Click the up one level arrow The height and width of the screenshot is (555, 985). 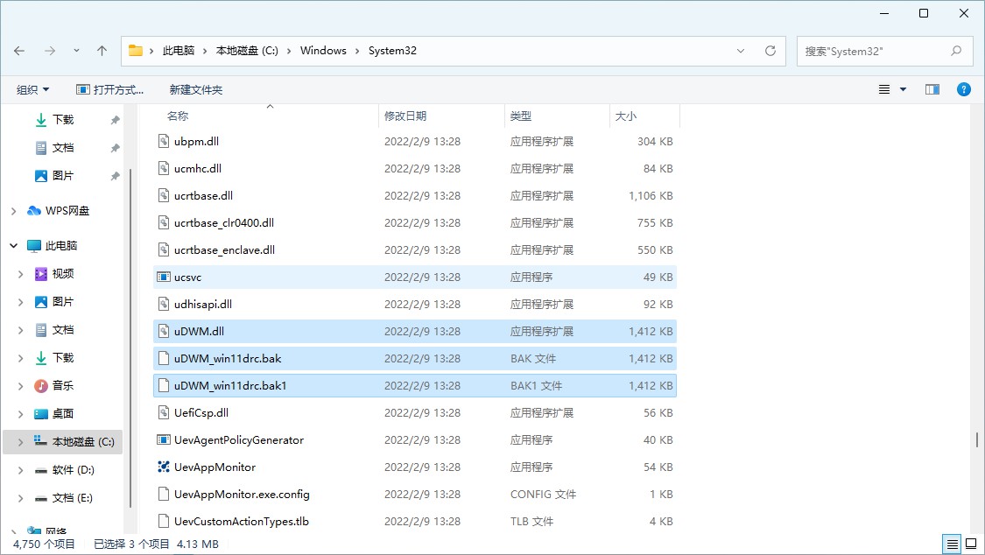click(102, 51)
